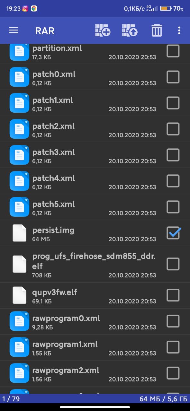The image size is (190, 411).
Task: Tap the patch0.xml file icon
Action: tap(19, 77)
